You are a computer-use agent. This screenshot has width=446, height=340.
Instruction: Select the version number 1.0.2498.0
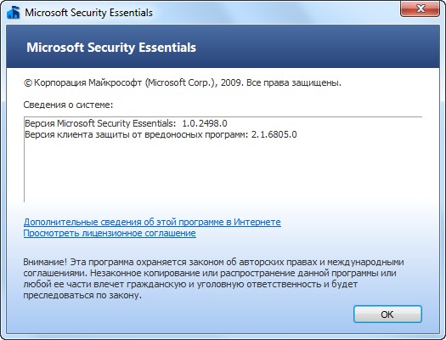(205, 123)
